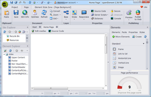Click the horizontal scrollbar thumb of editor
Image resolution: width=151 pixels, height=97 pixels.
click(x=51, y=88)
